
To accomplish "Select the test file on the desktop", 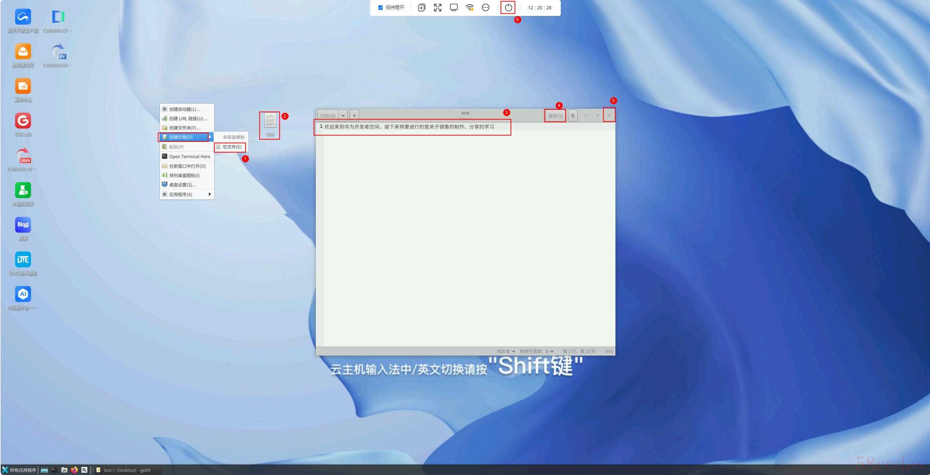I will tap(270, 124).
